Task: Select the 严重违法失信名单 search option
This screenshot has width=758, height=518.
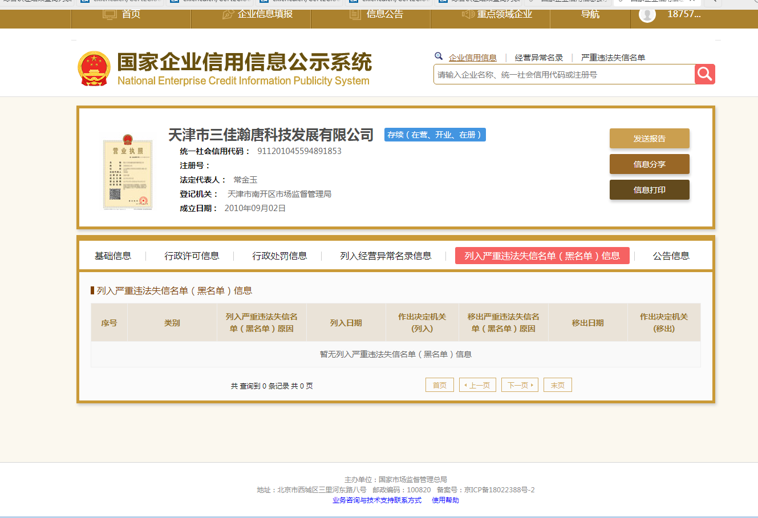Action: tap(613, 58)
